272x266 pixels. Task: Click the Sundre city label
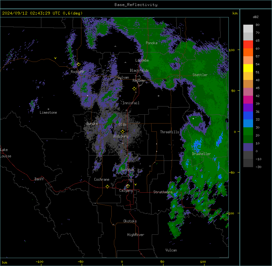[92, 124]
